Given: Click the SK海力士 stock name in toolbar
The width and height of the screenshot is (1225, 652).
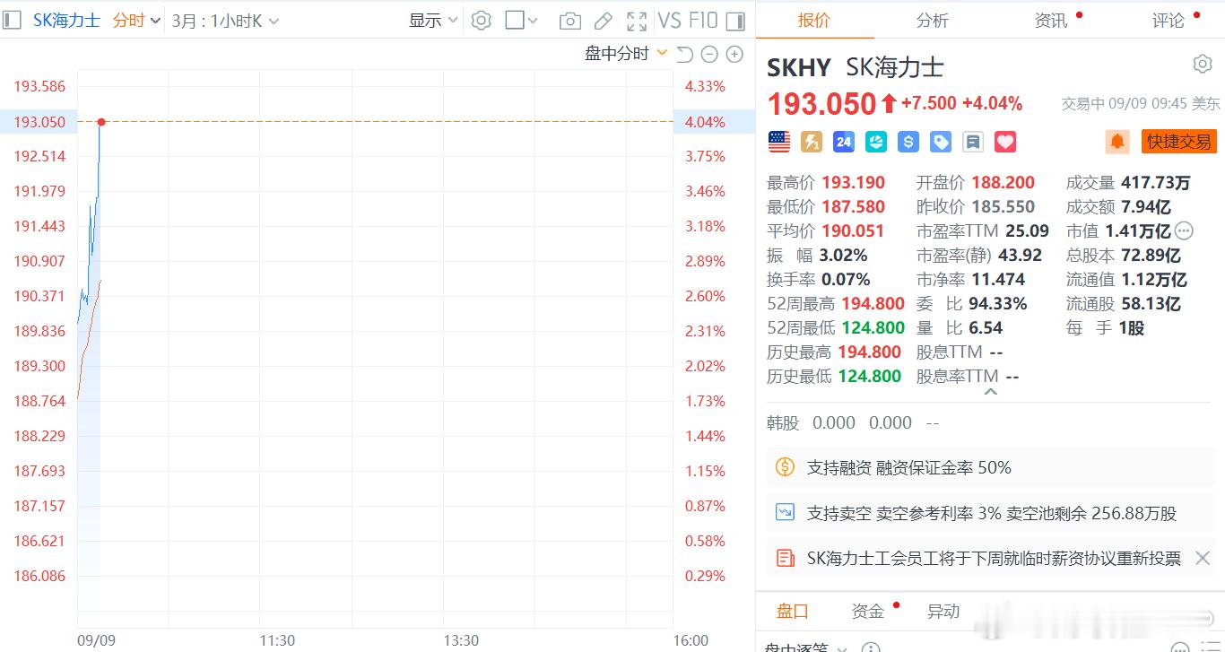Looking at the screenshot, I should 66,20.
